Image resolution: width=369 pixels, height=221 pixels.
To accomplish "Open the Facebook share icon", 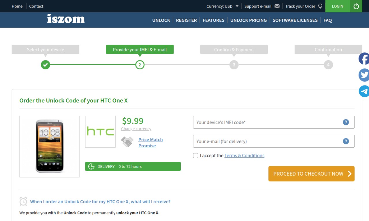I will point(364,59).
